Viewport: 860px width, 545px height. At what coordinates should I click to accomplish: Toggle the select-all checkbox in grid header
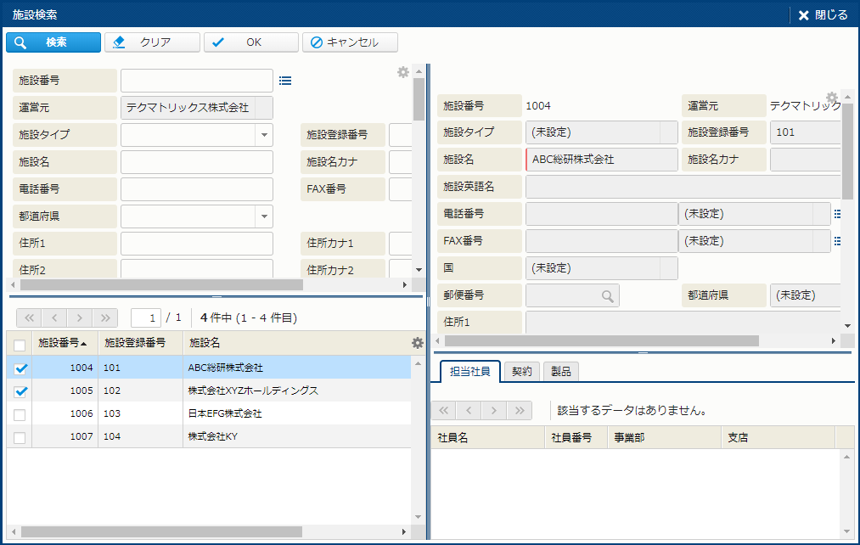(20, 345)
